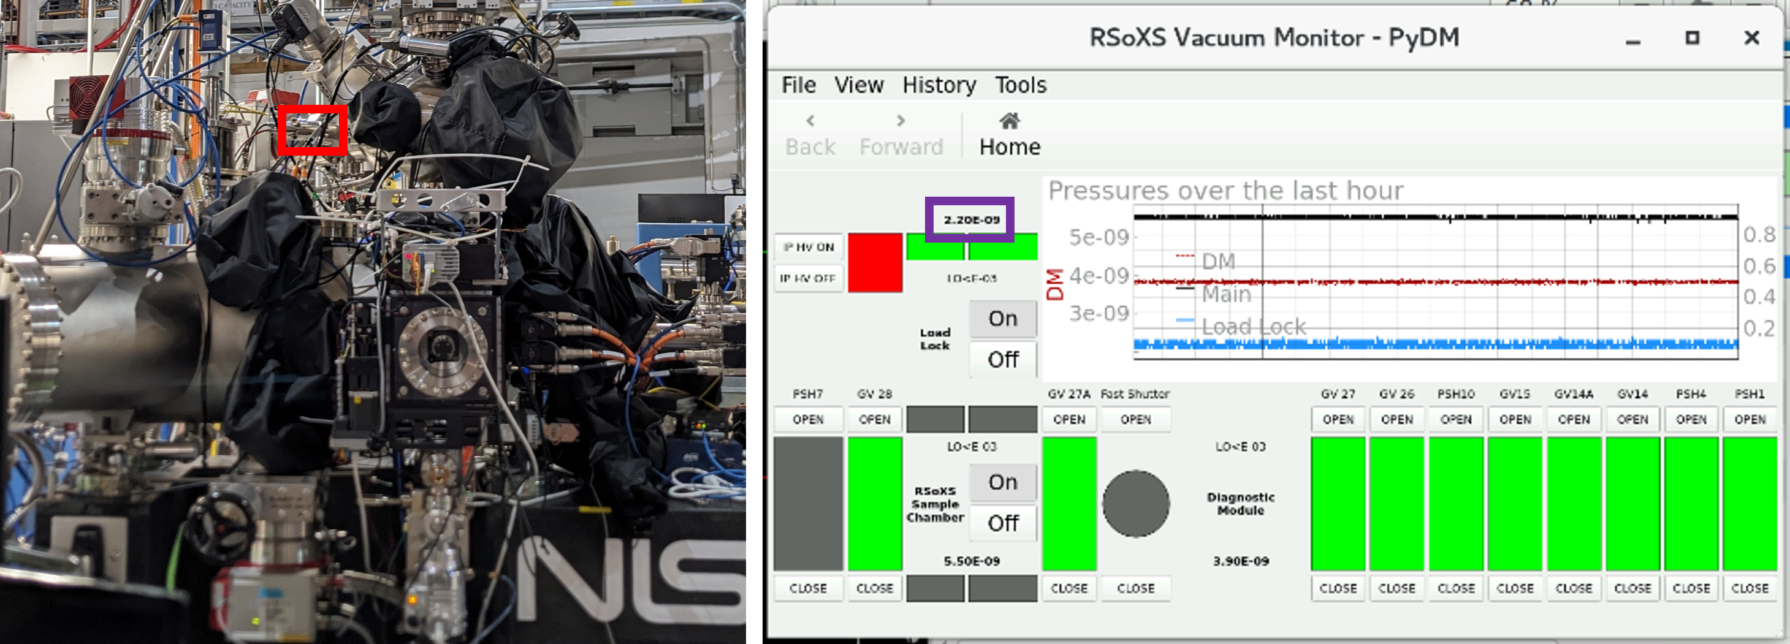Click the green GV 26 status bar
The image size is (1790, 644).
(1396, 504)
